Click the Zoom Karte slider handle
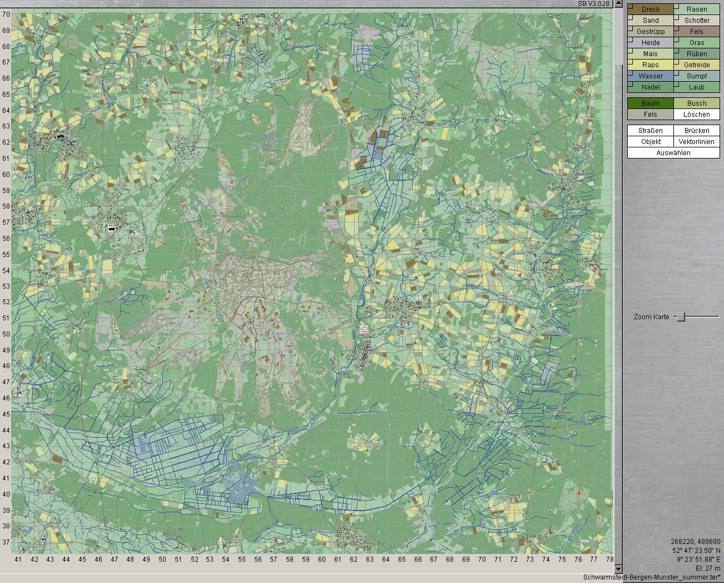Screen dimensions: 724x584 click(x=681, y=317)
